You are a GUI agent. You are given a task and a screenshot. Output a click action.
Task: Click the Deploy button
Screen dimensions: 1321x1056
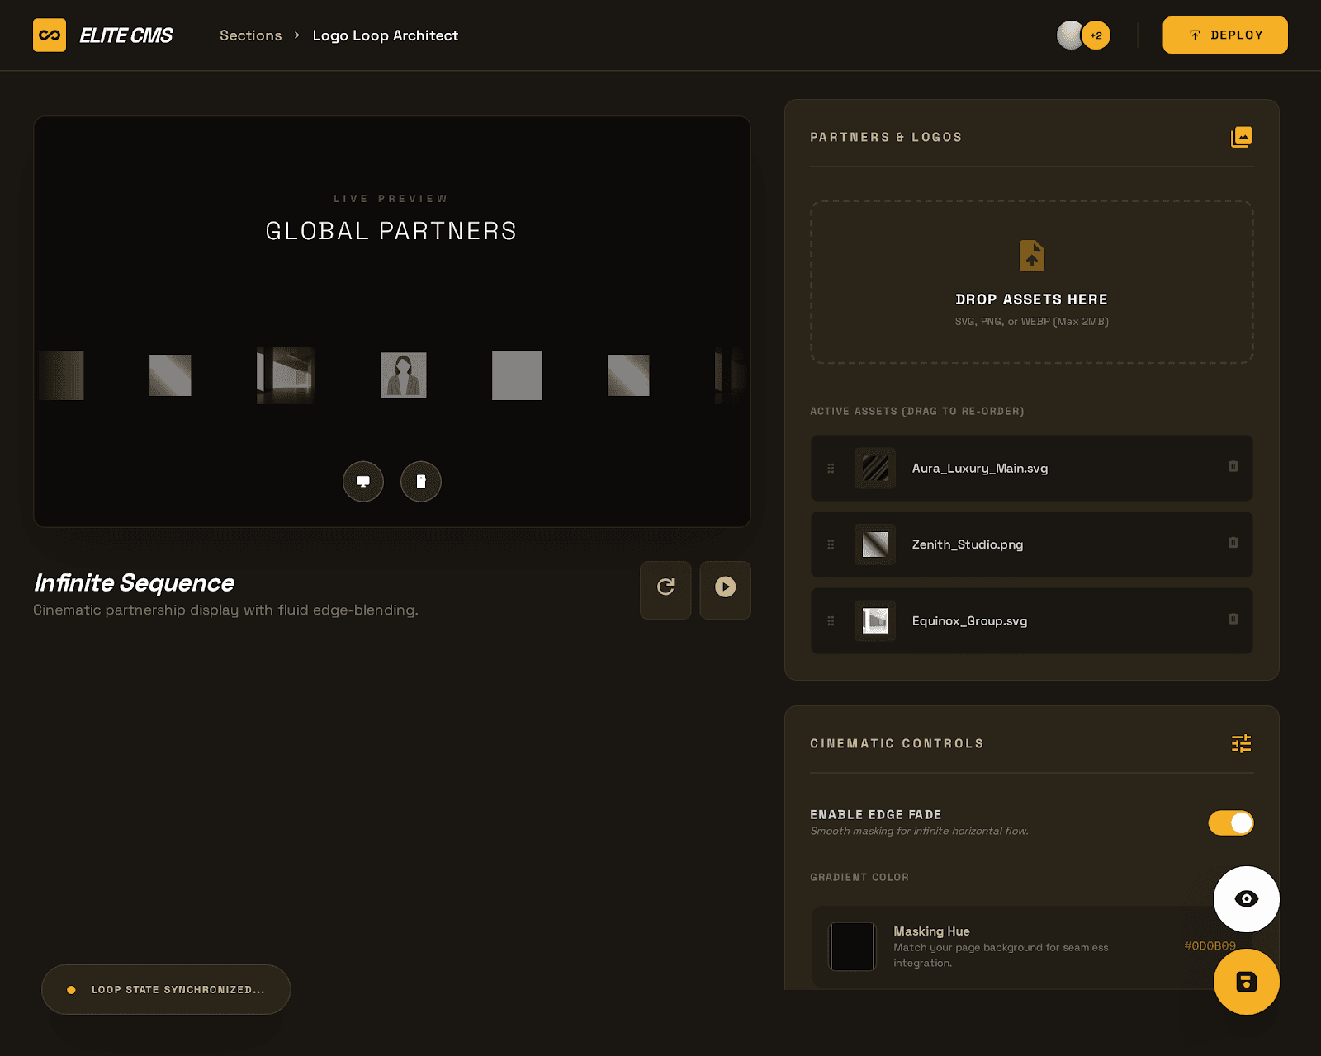(1224, 35)
